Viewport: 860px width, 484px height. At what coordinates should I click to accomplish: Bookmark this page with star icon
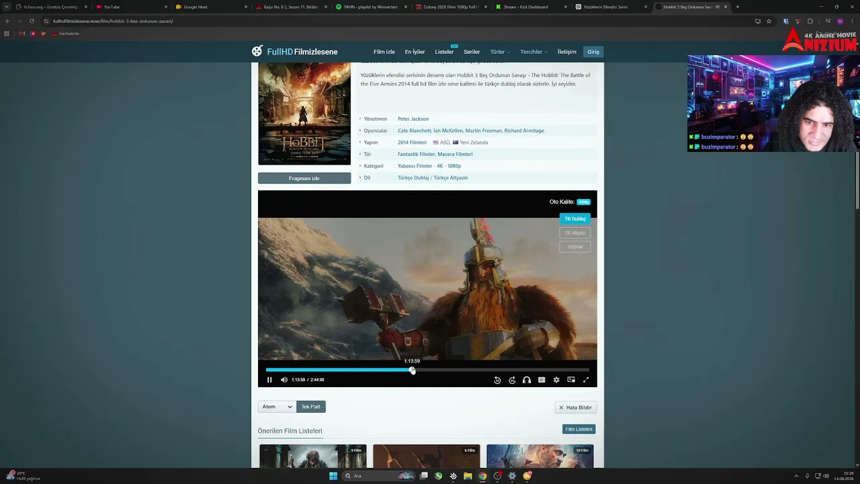[x=769, y=21]
